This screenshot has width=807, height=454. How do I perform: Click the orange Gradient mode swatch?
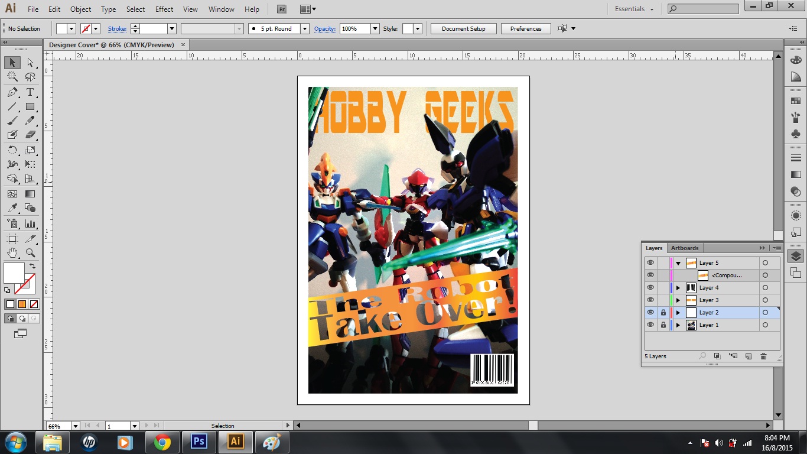[22, 304]
